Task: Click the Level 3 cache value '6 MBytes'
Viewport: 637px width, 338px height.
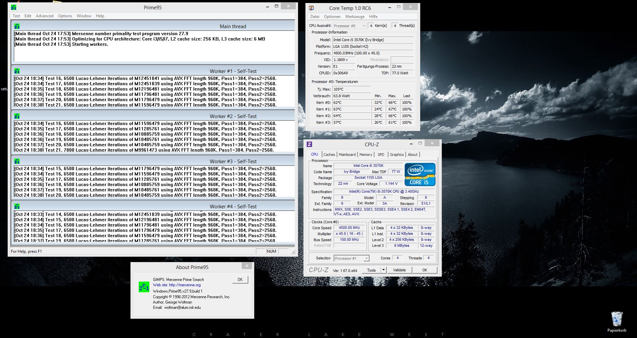Action: [x=402, y=246]
